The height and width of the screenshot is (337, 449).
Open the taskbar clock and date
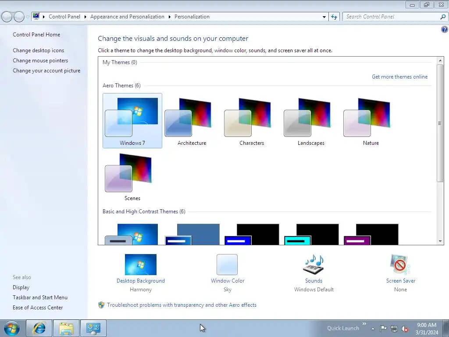(427, 329)
